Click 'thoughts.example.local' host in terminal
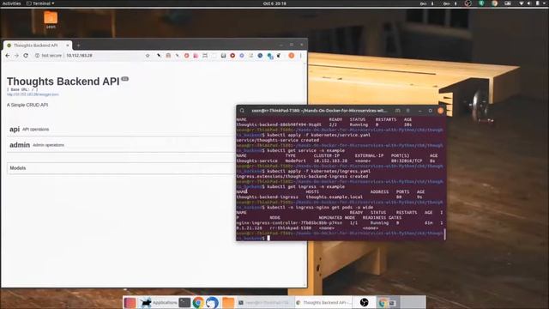The height and width of the screenshot is (309, 549). click(x=334, y=197)
